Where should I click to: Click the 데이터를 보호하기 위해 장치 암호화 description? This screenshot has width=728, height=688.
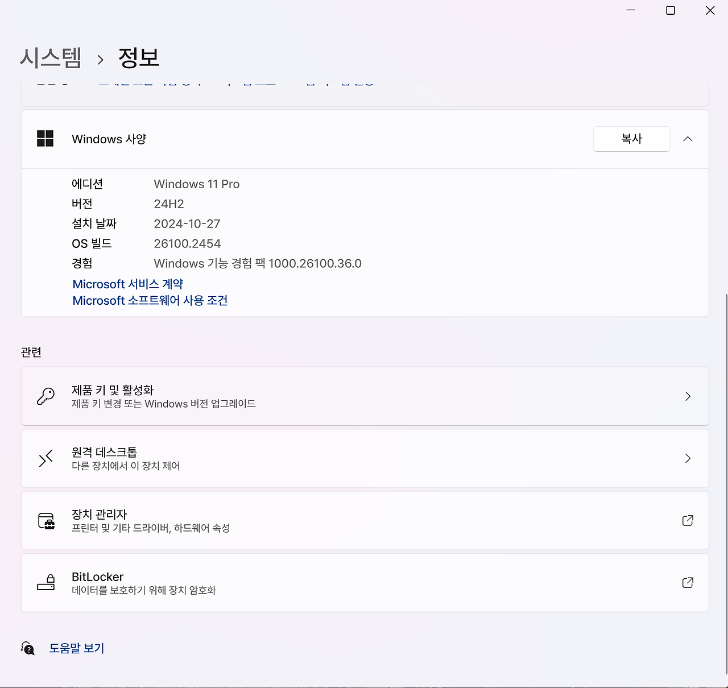(144, 590)
